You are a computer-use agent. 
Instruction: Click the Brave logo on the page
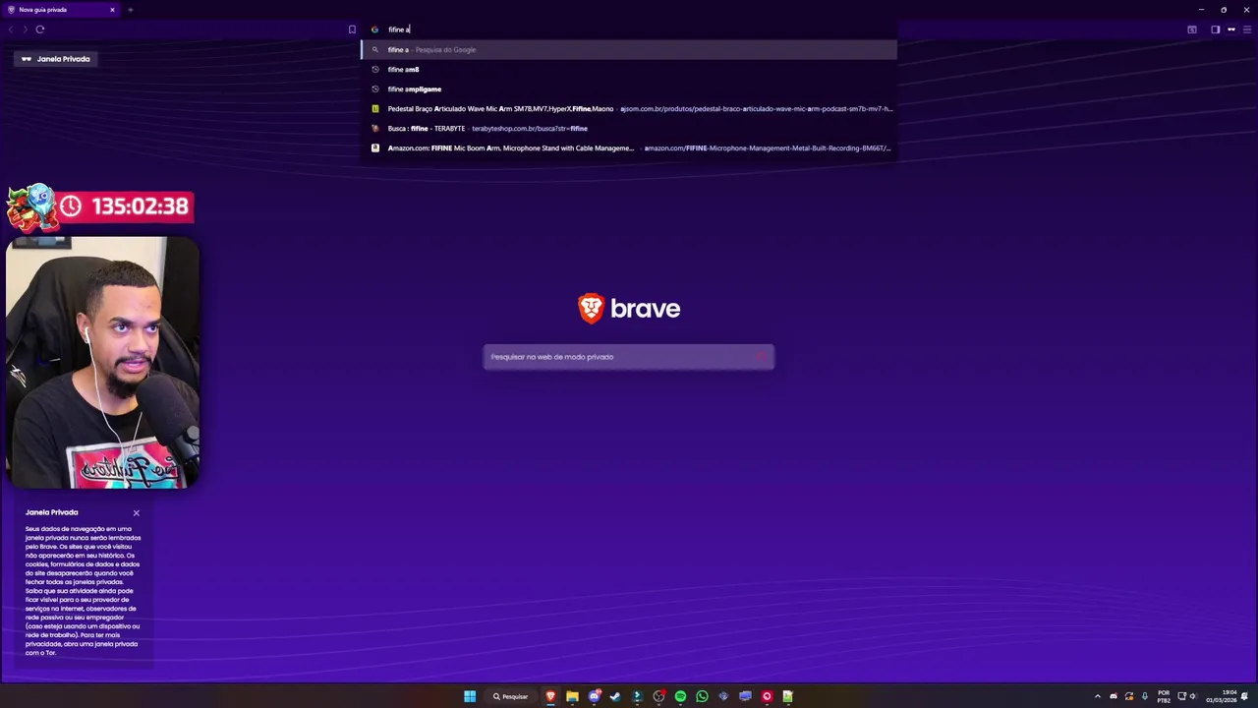[x=629, y=309]
